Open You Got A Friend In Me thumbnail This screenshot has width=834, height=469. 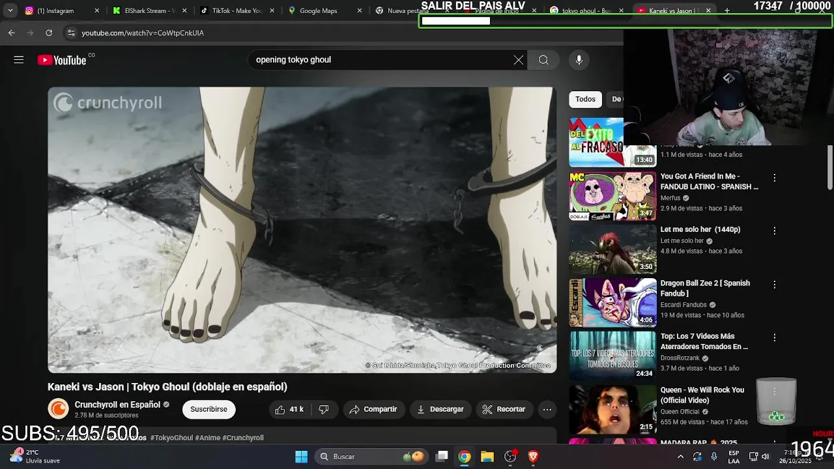[612, 196]
